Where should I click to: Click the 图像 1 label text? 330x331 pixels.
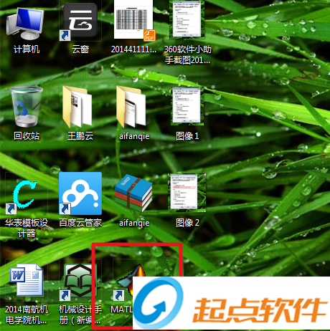click(187, 136)
